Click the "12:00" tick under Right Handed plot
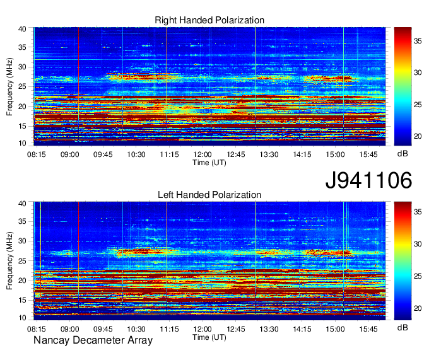Image resolution: width=429 pixels, height=348 pixels. point(203,154)
